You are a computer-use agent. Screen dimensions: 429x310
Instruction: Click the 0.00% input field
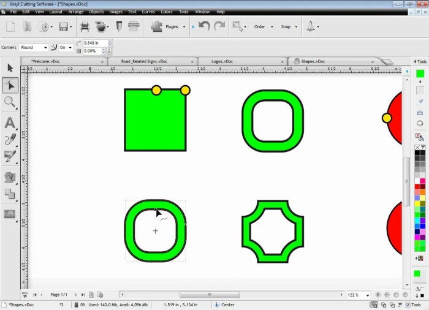[x=92, y=51]
